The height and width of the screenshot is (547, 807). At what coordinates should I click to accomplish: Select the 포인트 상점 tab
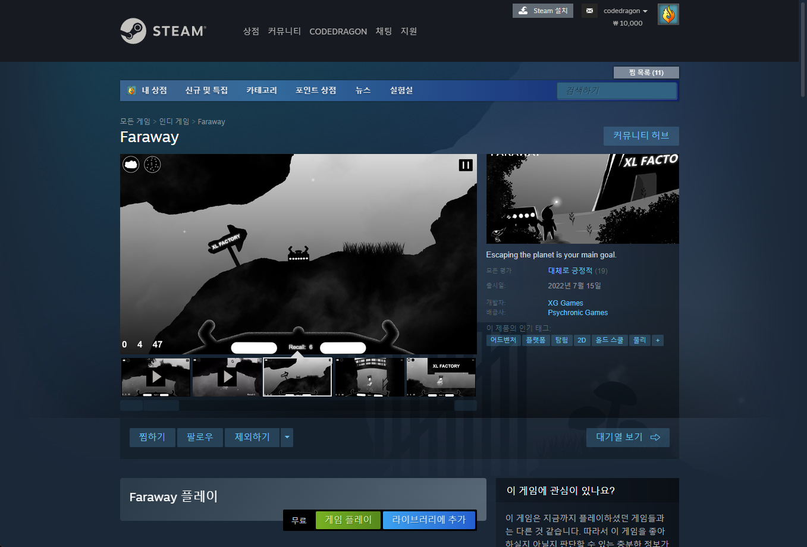click(316, 90)
